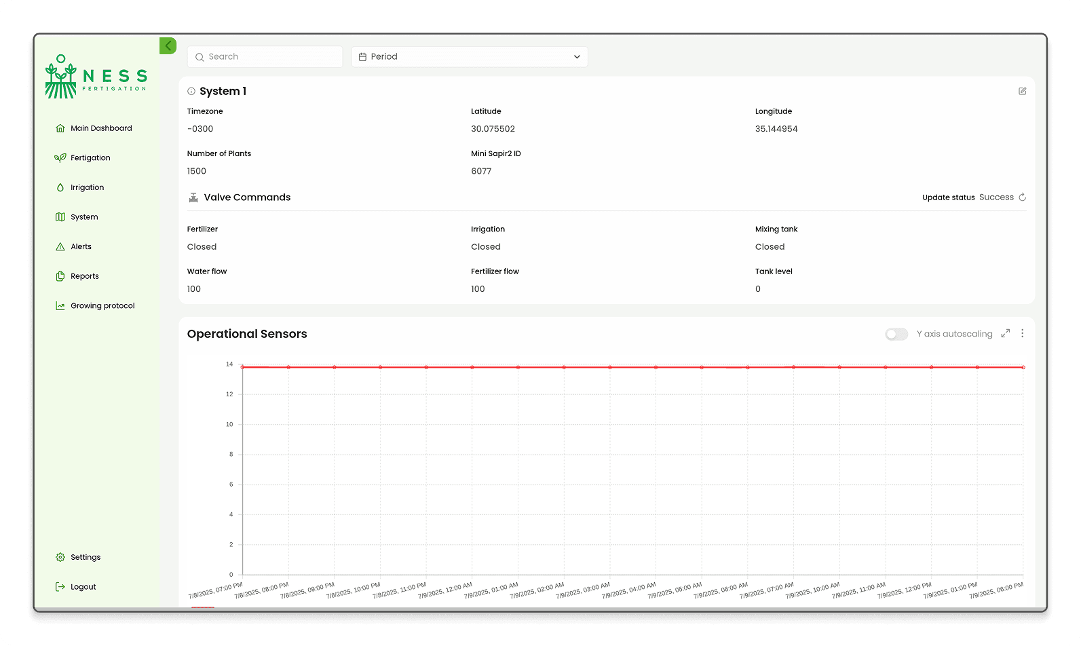Viewport: 1081px width, 646px height.
Task: Open the System menu item
Action: 84,217
